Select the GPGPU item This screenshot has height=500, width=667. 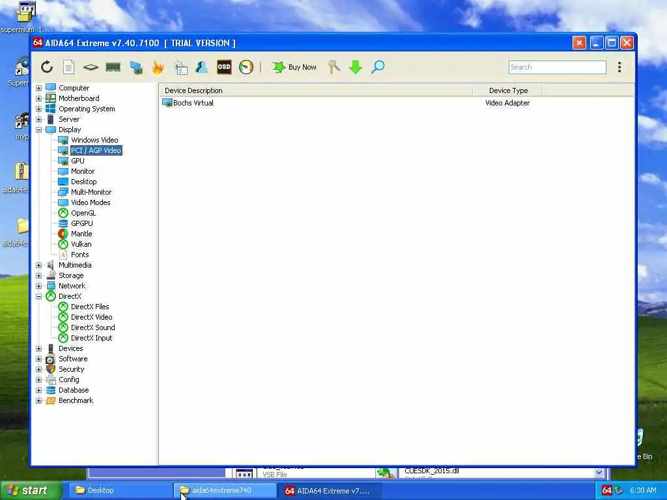(x=81, y=223)
